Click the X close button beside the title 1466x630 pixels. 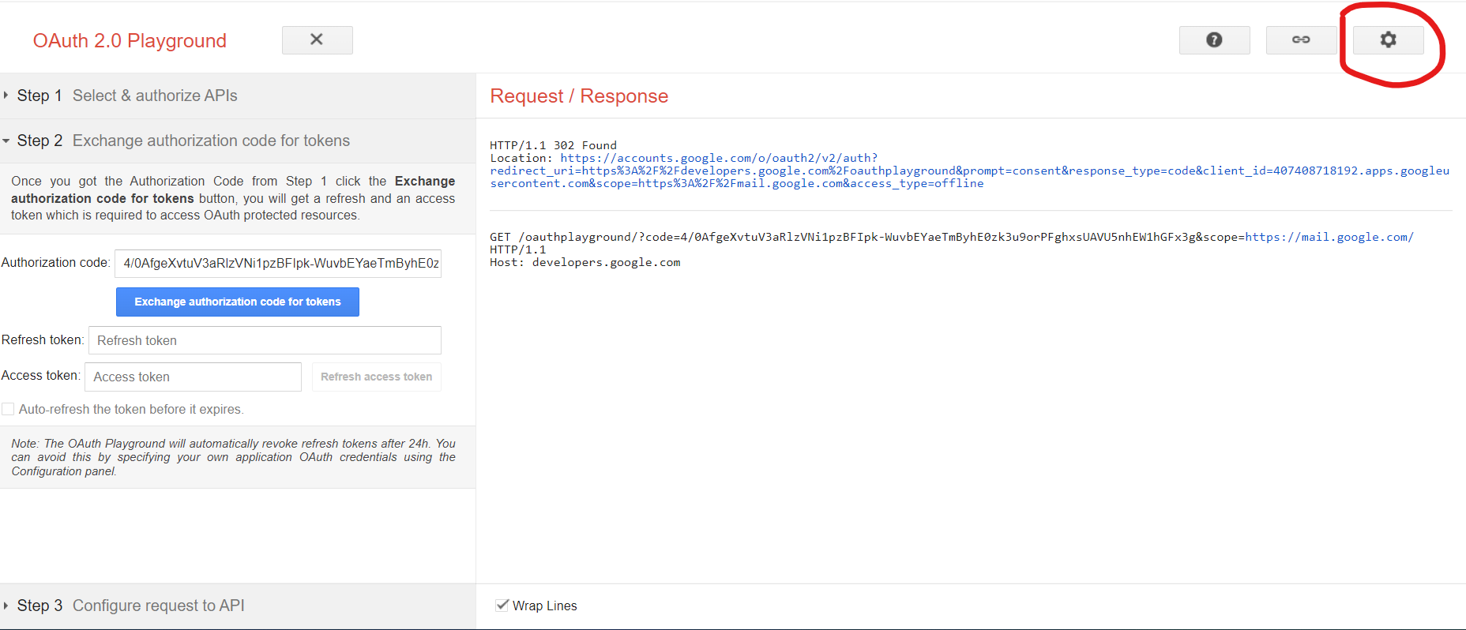[317, 39]
